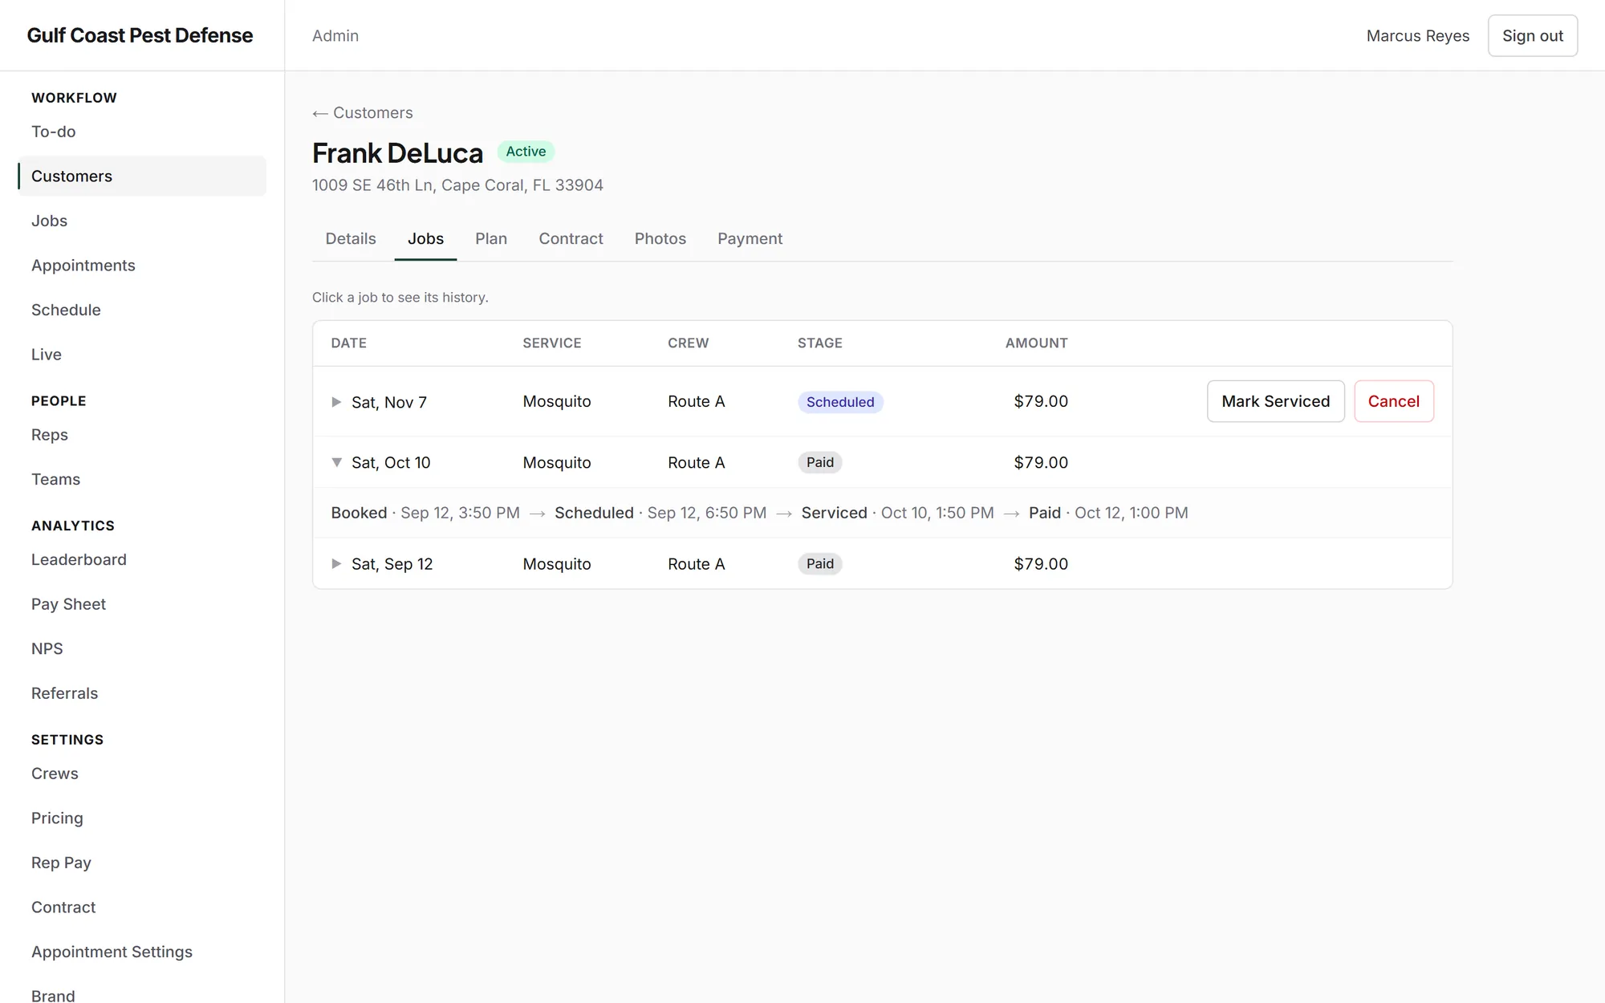This screenshot has width=1605, height=1003.
Task: Cancel the Nov 7 scheduled job
Action: [x=1393, y=401]
